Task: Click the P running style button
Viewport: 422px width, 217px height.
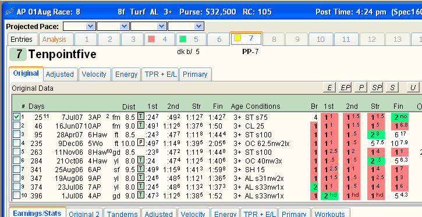Action: coord(361,87)
